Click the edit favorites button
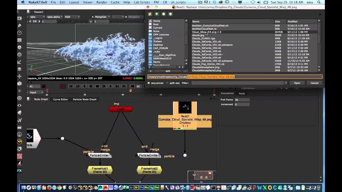Viewport: 342px width, 192px height. (168, 71)
